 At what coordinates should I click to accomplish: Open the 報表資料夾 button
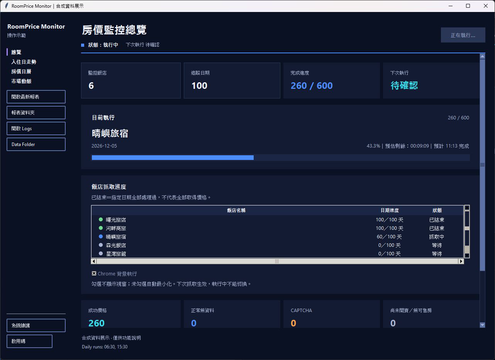click(x=36, y=113)
